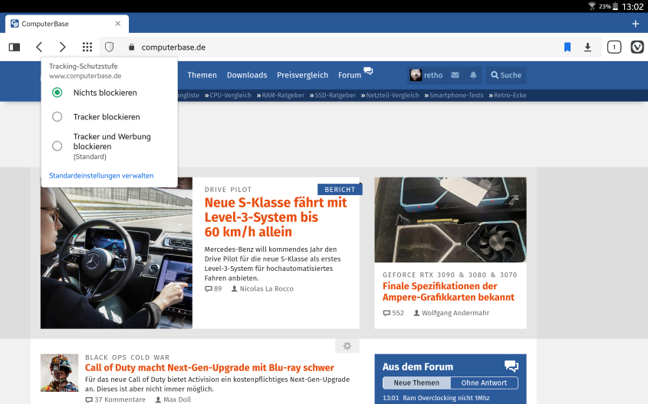The width and height of the screenshot is (648, 404).
Task: Open the Downloads menu item
Action: pos(247,75)
